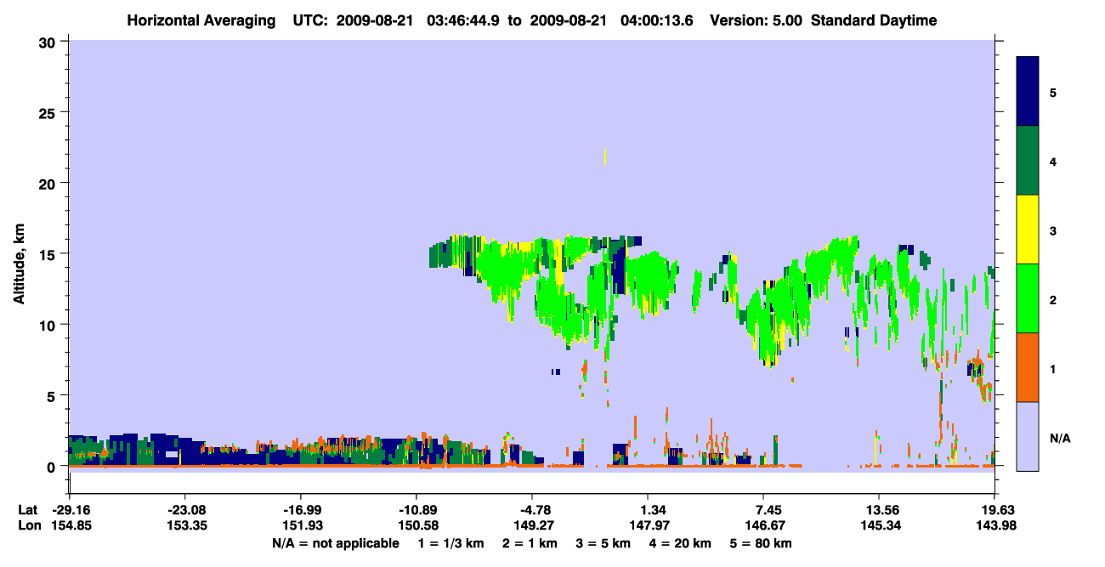Viewport: 1105px width, 567px height.
Task: Click the y-axis tick label 5
Action: 54,395
